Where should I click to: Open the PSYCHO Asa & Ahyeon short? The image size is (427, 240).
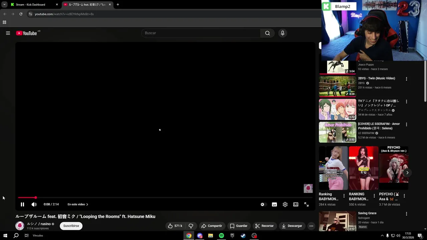click(x=394, y=168)
